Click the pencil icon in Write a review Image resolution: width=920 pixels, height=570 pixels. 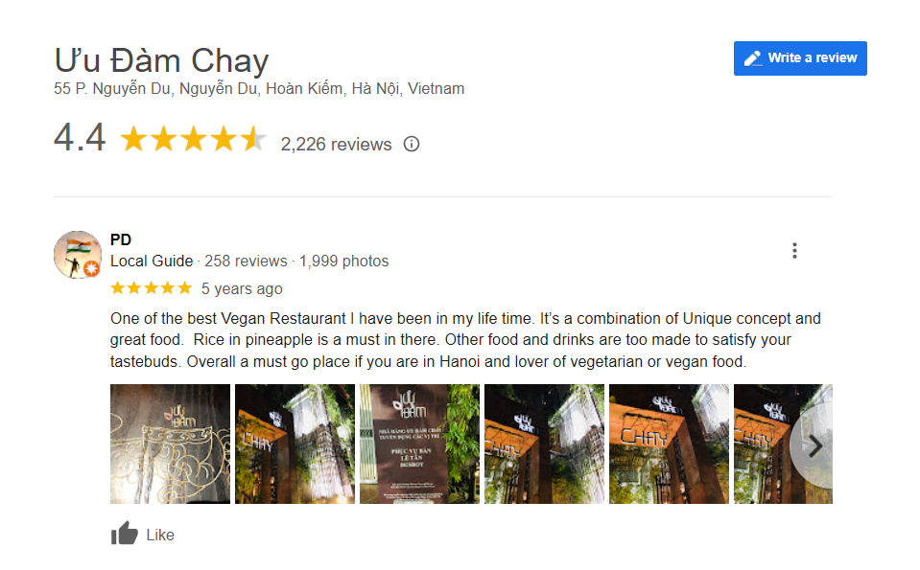[753, 58]
